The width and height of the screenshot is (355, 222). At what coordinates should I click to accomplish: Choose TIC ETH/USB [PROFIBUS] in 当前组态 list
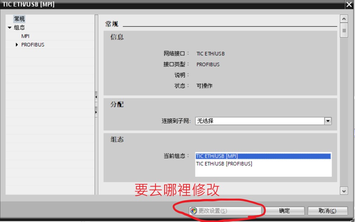[224, 164]
